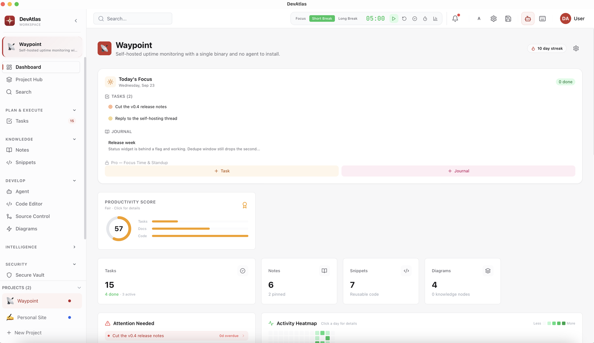The image size is (594, 343).
Task: Click the Code progress bar
Action: tap(200, 236)
